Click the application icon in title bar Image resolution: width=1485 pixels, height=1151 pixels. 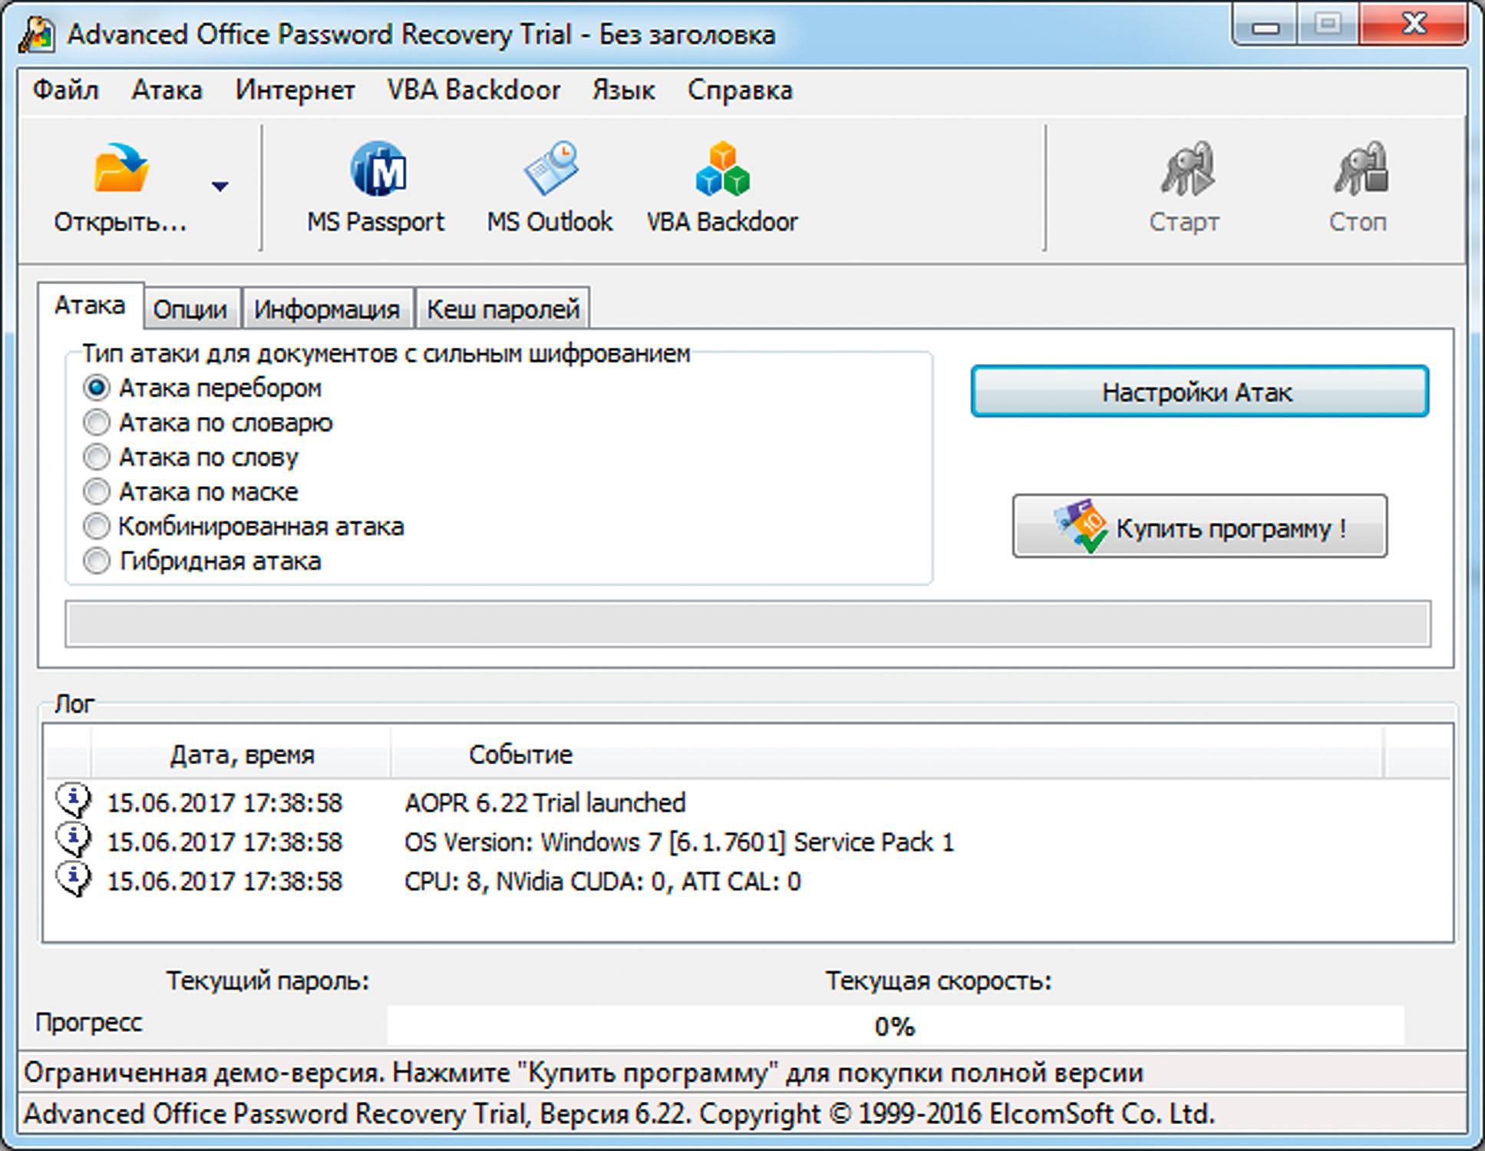coord(36,35)
